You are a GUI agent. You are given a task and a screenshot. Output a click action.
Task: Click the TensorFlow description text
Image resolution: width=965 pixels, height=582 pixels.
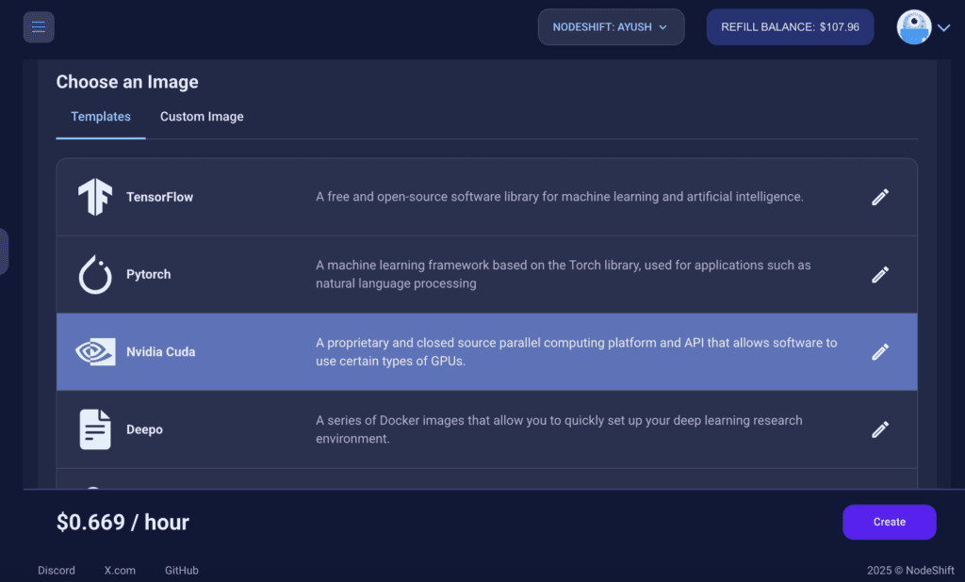[560, 197]
